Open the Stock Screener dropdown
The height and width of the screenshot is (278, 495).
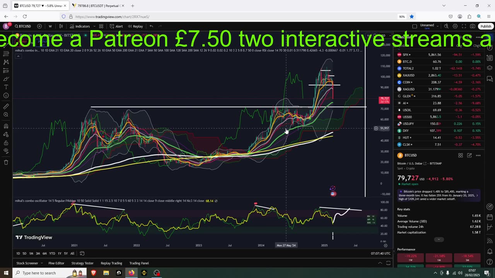click(x=29, y=263)
